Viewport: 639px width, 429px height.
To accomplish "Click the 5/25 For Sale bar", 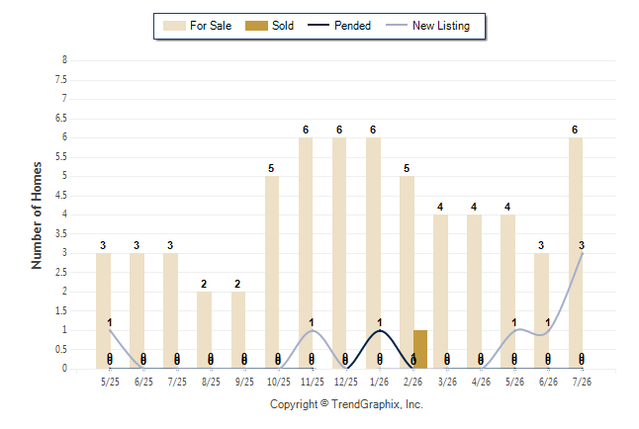I will click(x=104, y=310).
